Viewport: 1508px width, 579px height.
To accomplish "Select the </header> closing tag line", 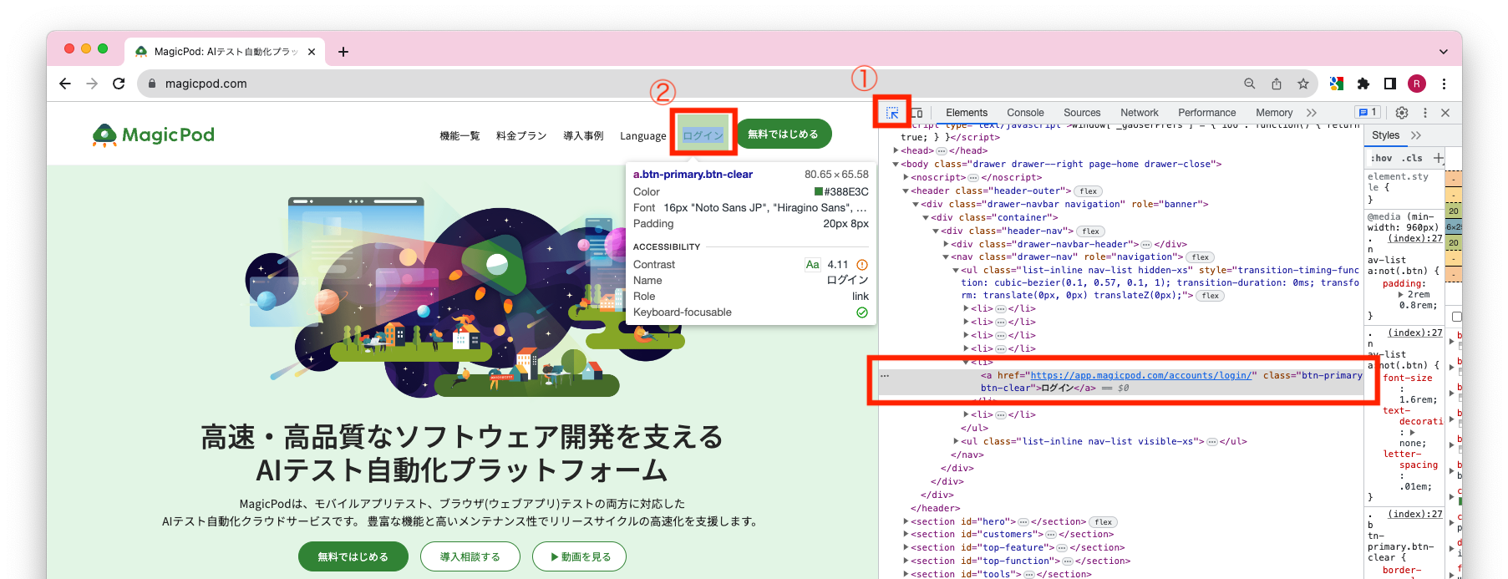I will point(935,509).
